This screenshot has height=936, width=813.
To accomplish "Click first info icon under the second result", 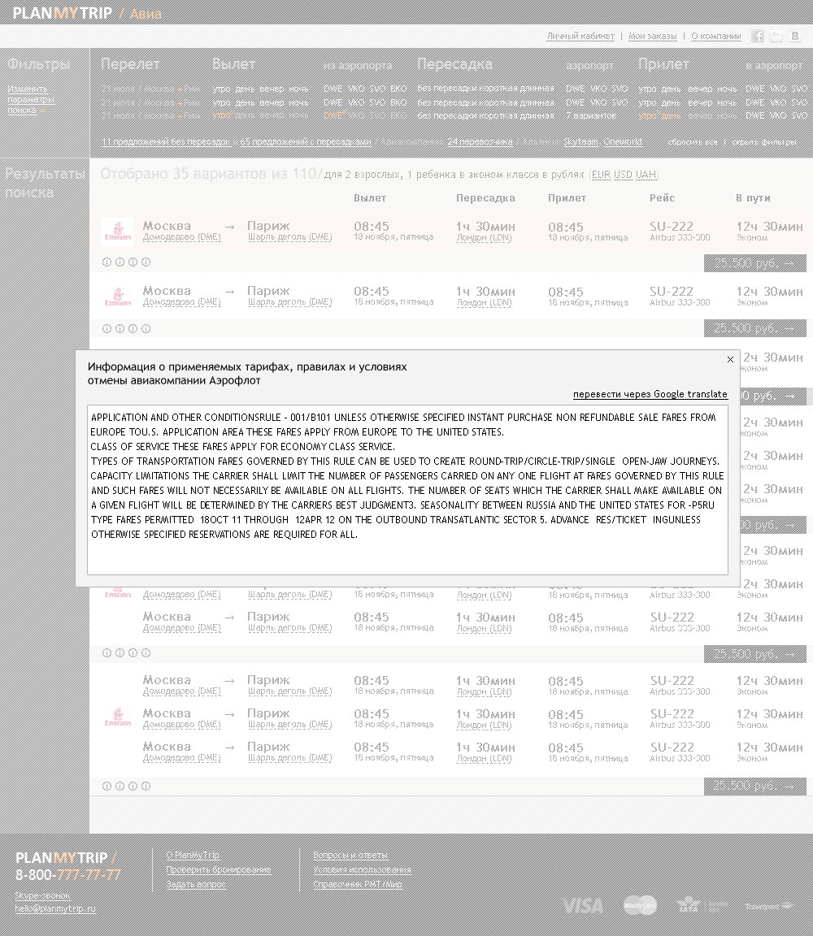I will pyautogui.click(x=107, y=328).
